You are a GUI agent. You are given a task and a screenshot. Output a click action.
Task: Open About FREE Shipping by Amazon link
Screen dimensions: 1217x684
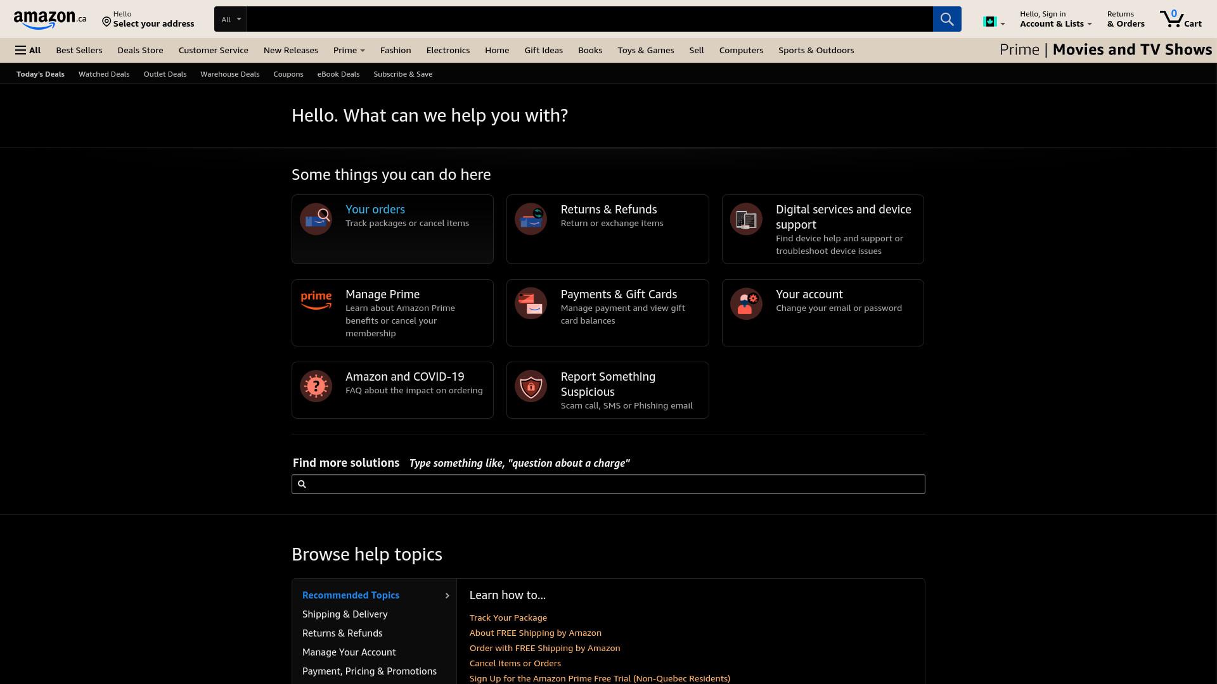[x=536, y=633]
